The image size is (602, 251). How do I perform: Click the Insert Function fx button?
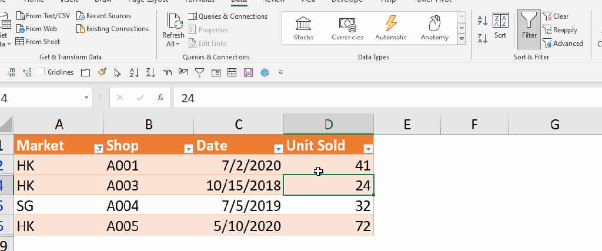pyautogui.click(x=160, y=98)
